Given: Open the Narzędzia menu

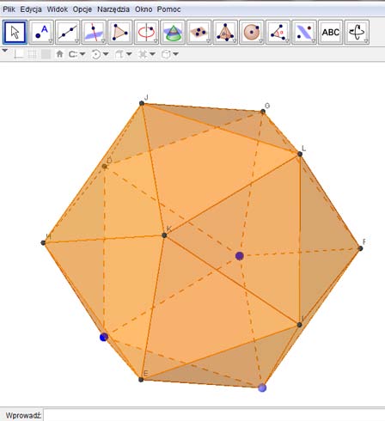Looking at the screenshot, I should tap(113, 9).
